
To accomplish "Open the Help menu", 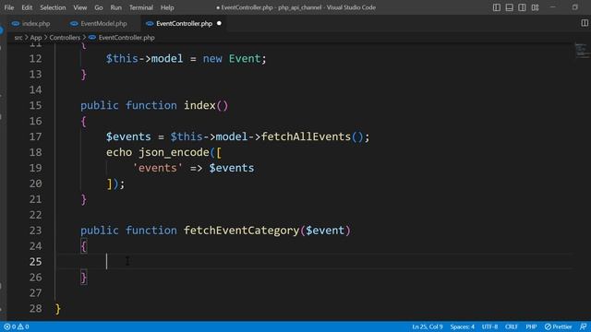I will (167, 7).
